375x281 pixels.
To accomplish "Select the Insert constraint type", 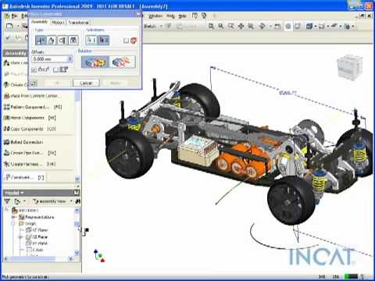I will click(x=73, y=41).
